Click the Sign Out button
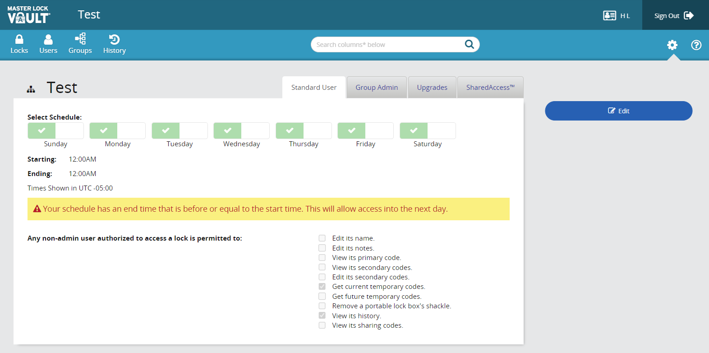The width and height of the screenshot is (709, 353). click(674, 15)
